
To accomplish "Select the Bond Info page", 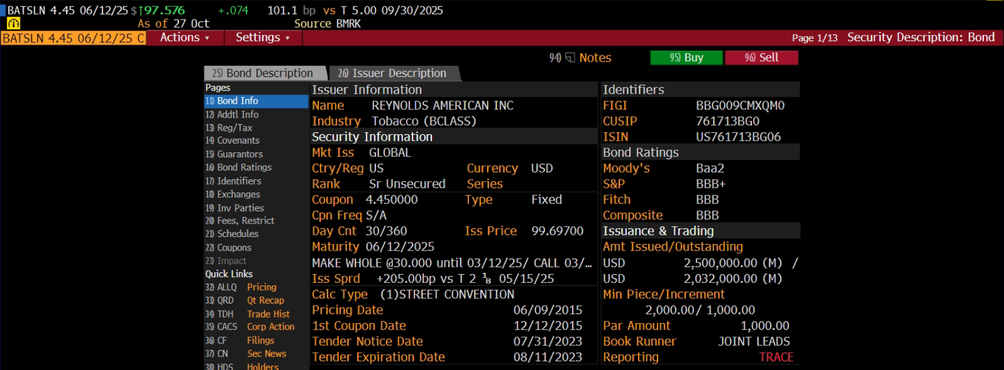I will coord(256,101).
